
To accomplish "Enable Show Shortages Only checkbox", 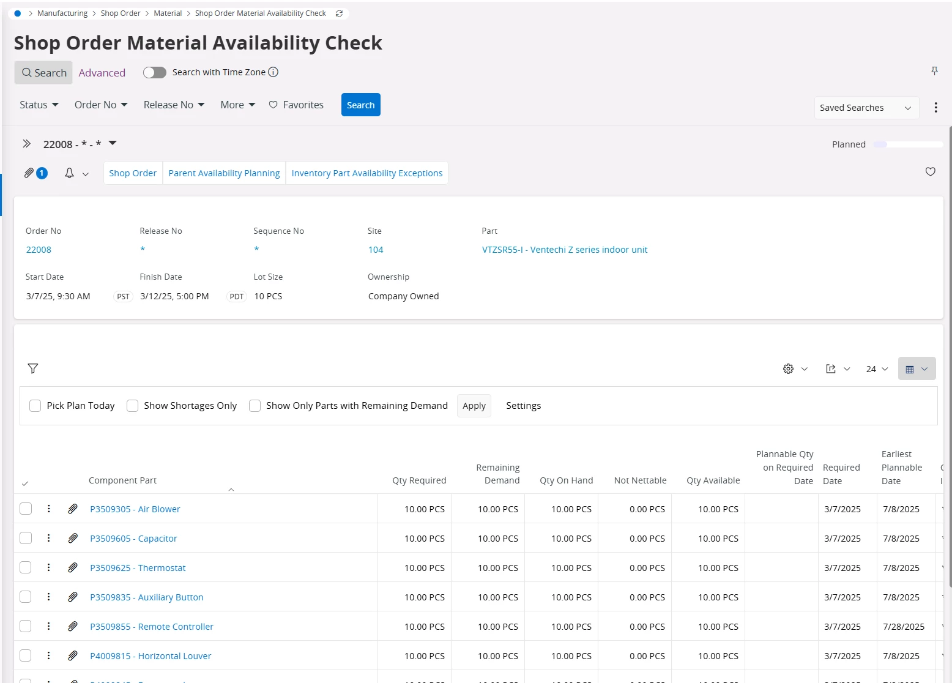I will [x=132, y=406].
